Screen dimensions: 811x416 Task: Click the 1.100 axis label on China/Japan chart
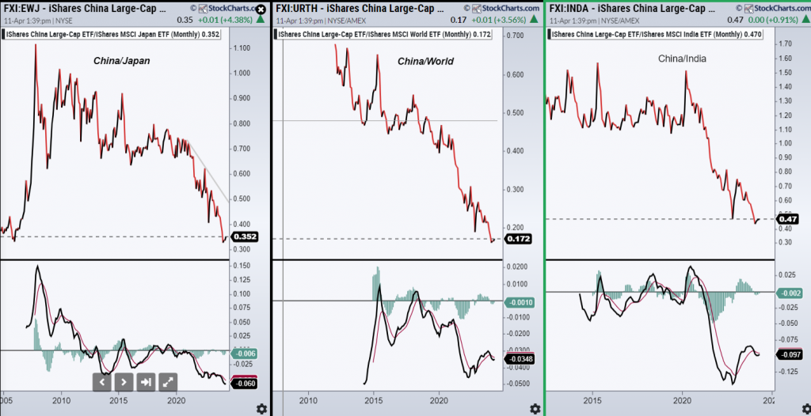click(242, 48)
